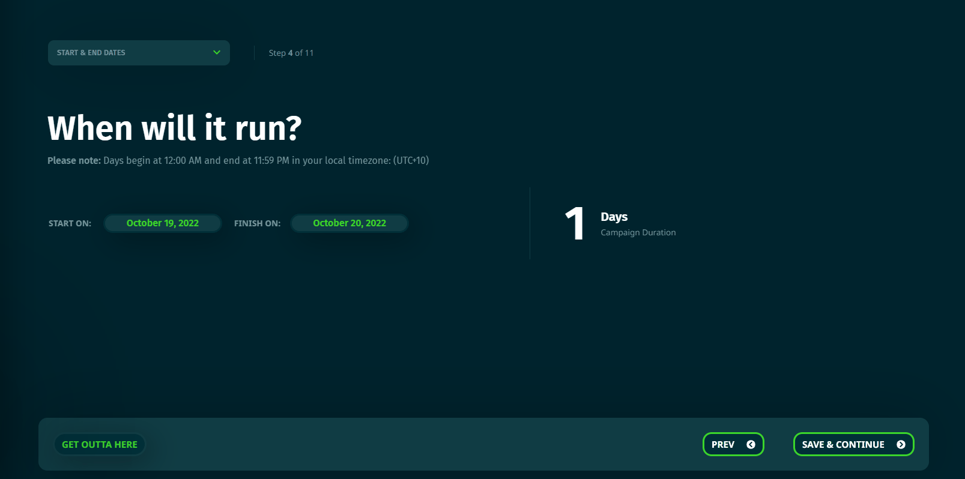
Task: Click the 'START ON:' label
Action: pyautogui.click(x=70, y=223)
